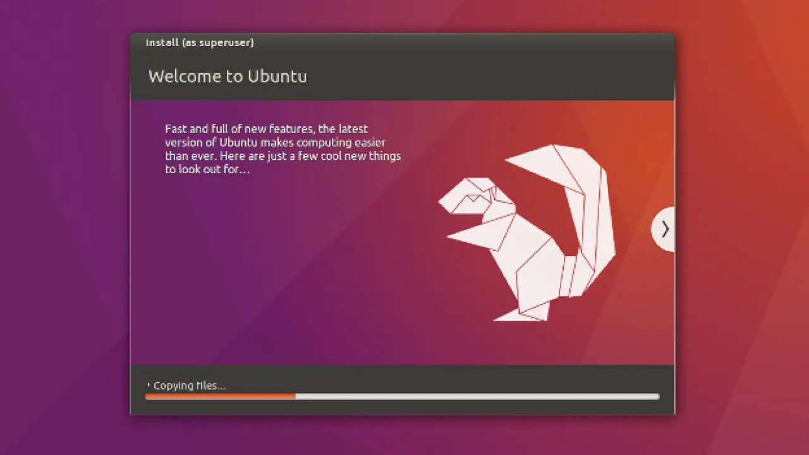Expand the Copying files details triangle
This screenshot has width=809, height=455.
coord(149,385)
